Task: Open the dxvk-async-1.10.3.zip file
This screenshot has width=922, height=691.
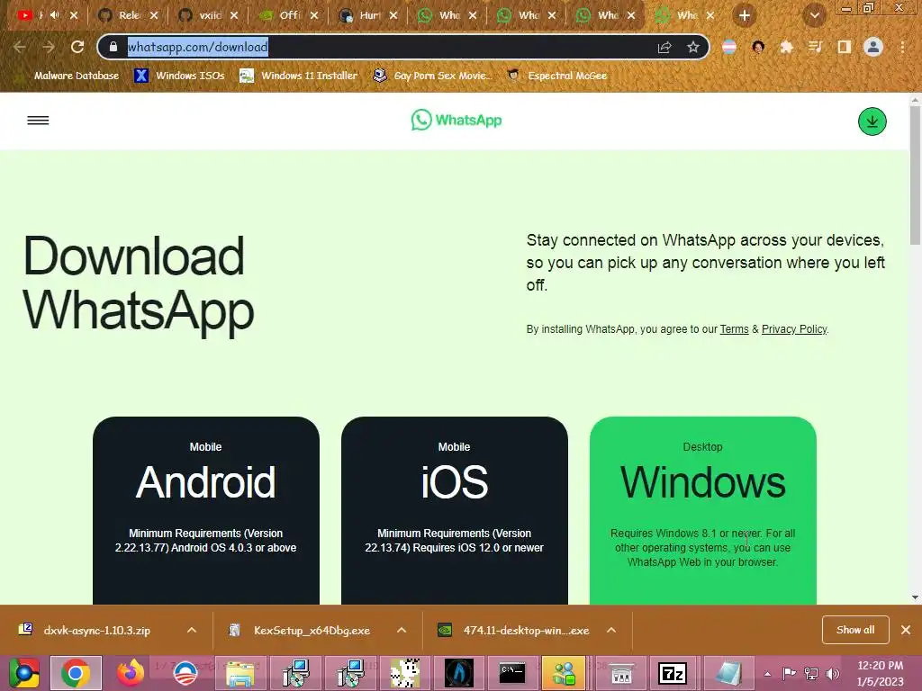Action: 97,630
